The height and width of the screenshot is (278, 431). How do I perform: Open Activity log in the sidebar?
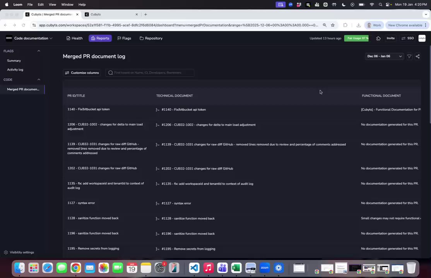click(x=15, y=70)
